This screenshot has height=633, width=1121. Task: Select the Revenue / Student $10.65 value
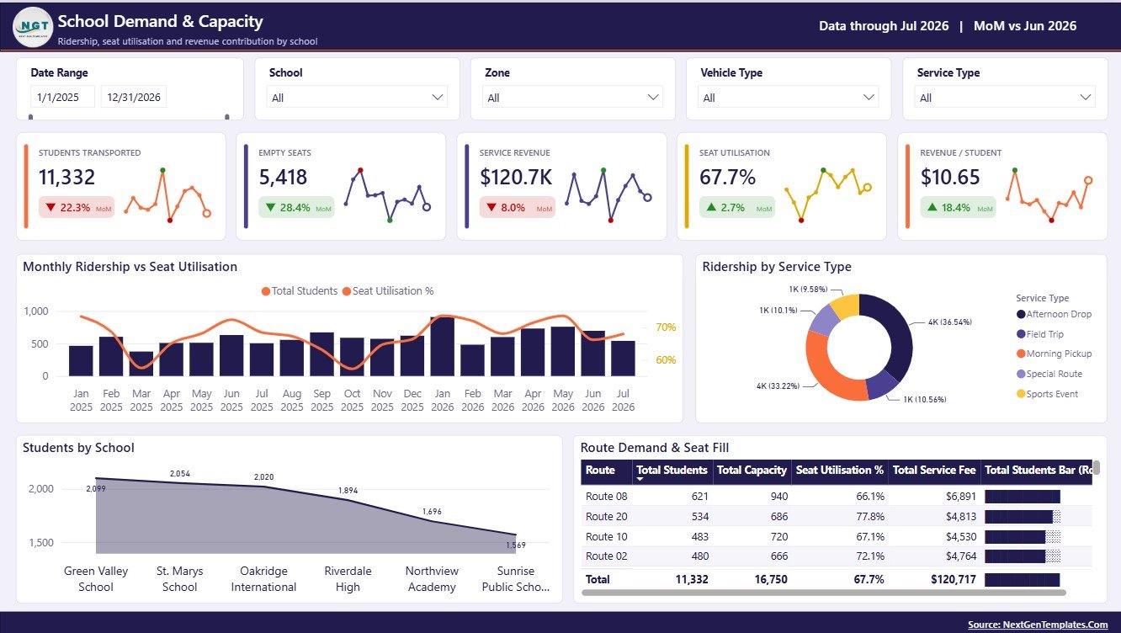950,178
